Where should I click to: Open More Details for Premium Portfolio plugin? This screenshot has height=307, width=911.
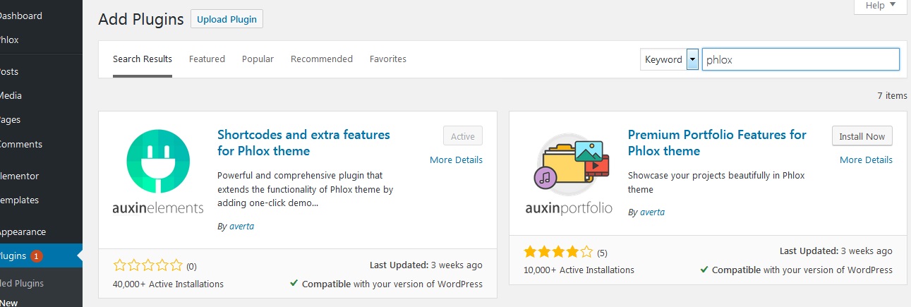[x=866, y=160]
